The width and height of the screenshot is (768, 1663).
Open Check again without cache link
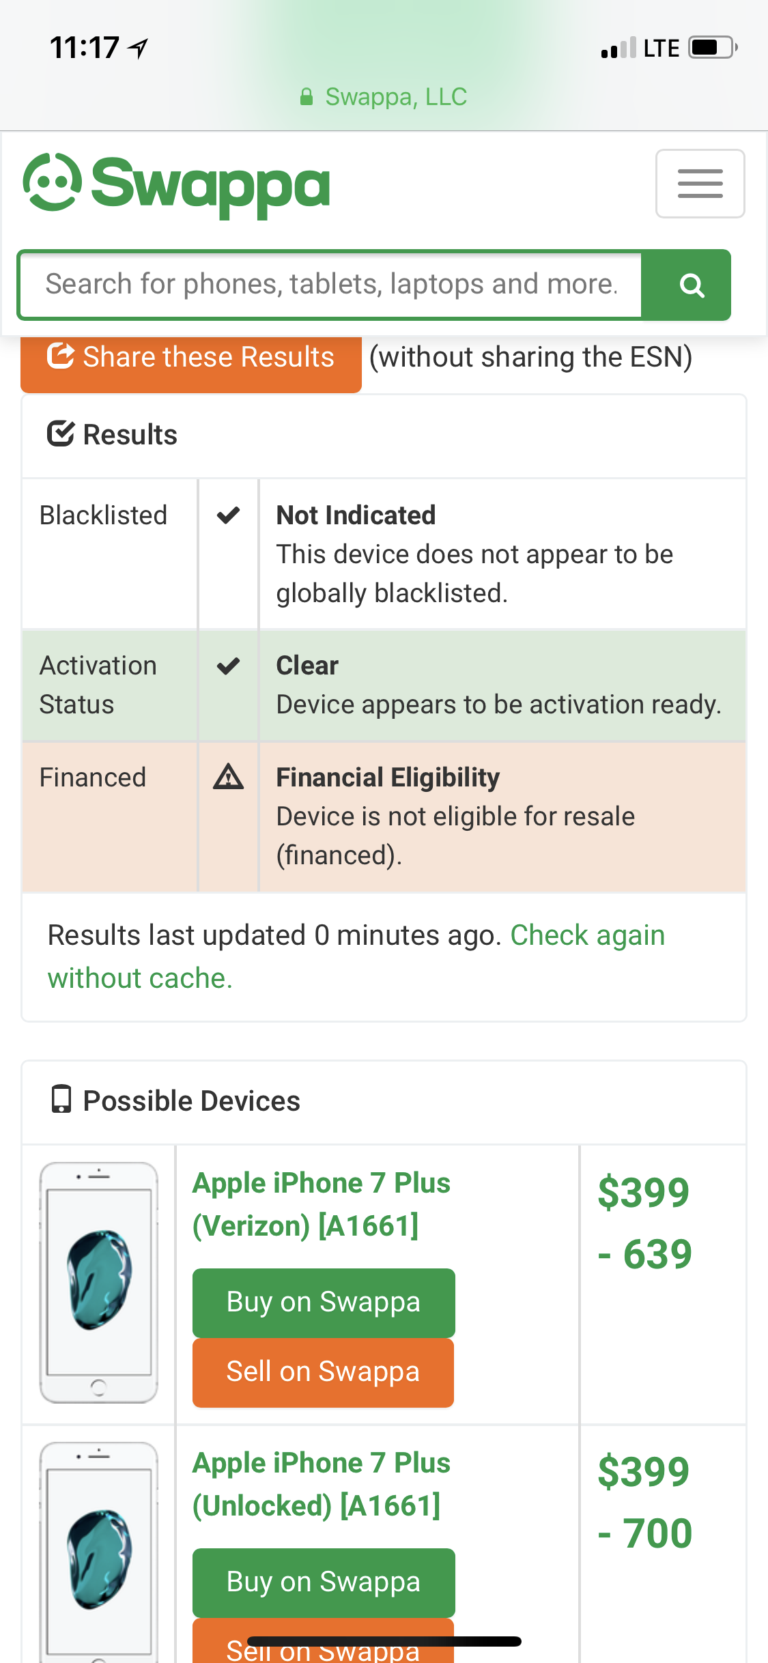pyautogui.click(x=356, y=956)
